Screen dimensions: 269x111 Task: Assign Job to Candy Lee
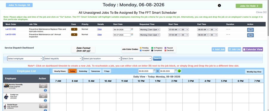point(43,96)
